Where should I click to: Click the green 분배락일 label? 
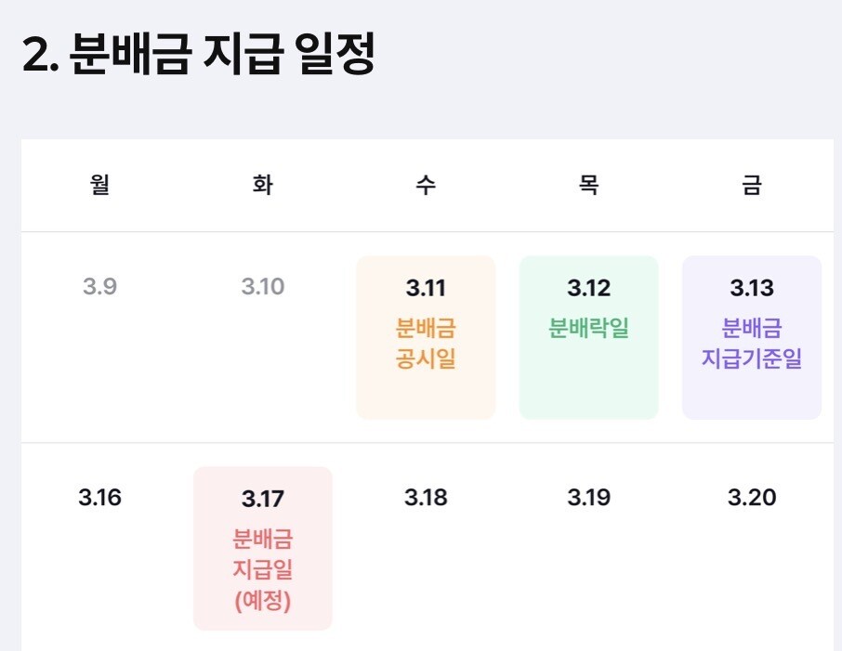tap(588, 329)
